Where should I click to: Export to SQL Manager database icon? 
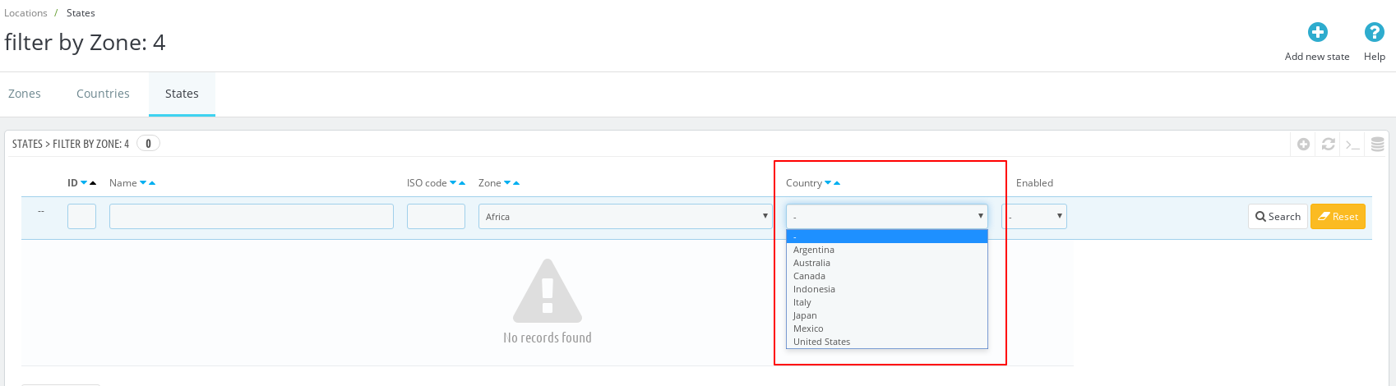1378,144
